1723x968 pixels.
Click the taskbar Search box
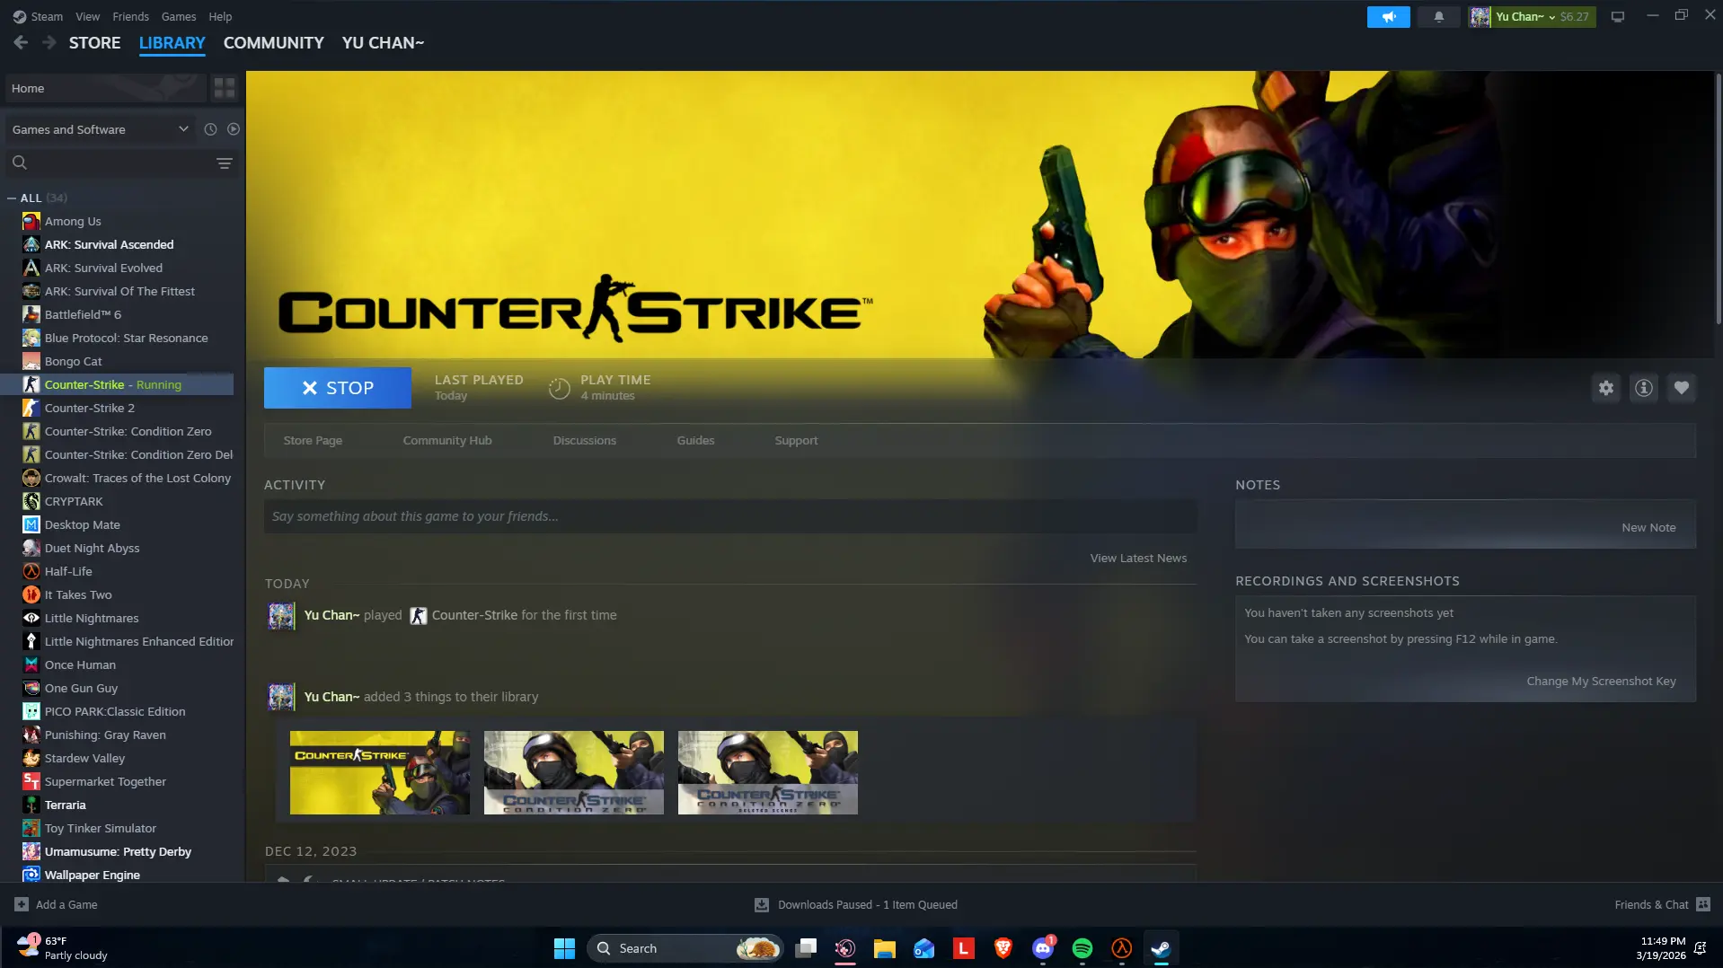pyautogui.click(x=685, y=948)
